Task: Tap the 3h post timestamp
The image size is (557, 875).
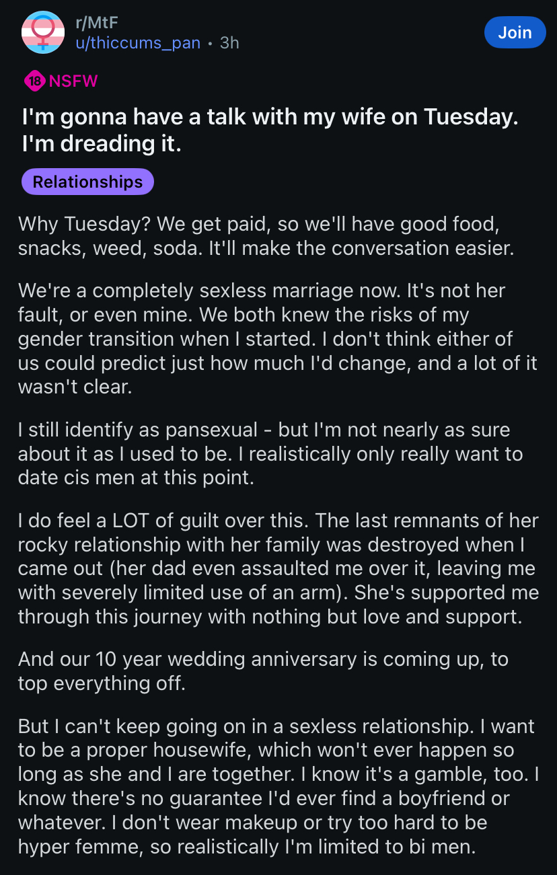Action: point(229,43)
